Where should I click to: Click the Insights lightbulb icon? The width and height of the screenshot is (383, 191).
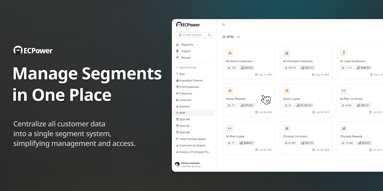177,51
